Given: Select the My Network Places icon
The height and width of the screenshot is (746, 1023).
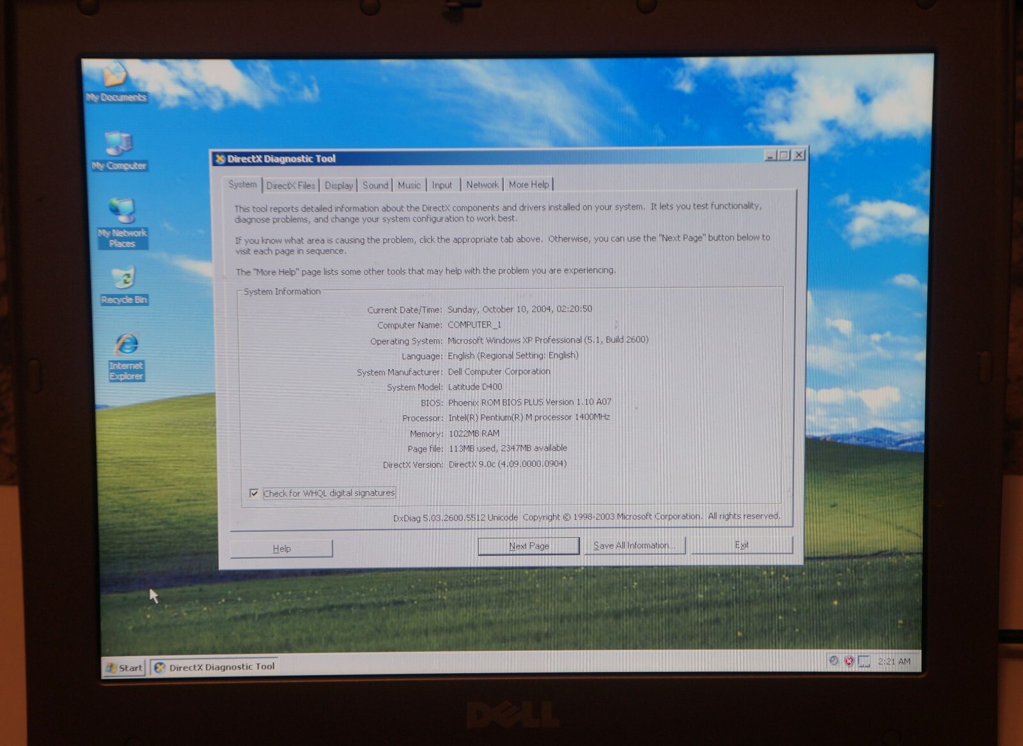Looking at the screenshot, I should point(121,222).
